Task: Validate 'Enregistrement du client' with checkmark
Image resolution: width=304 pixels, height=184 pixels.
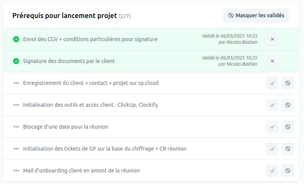Action: pos(272,83)
